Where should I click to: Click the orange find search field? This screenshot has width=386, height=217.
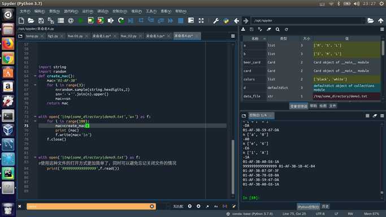point(89,206)
